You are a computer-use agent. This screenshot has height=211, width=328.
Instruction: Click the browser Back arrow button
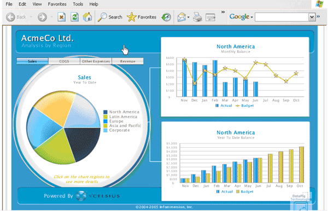(x=10, y=17)
